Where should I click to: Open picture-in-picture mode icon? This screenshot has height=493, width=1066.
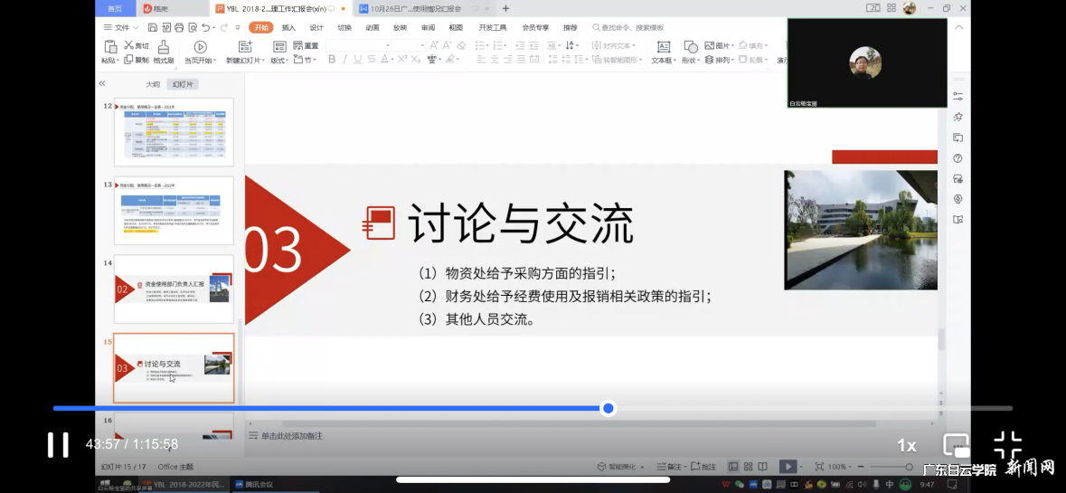[x=957, y=445]
